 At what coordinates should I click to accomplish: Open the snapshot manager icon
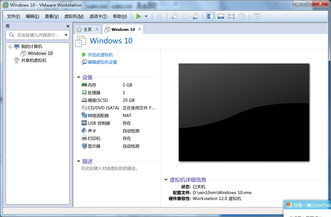(196, 16)
